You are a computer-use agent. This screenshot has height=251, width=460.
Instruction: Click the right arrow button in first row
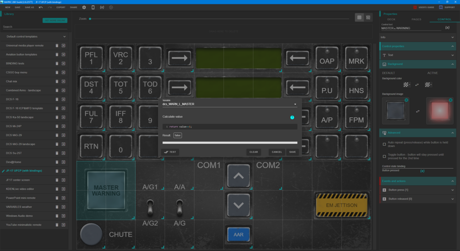point(179,58)
